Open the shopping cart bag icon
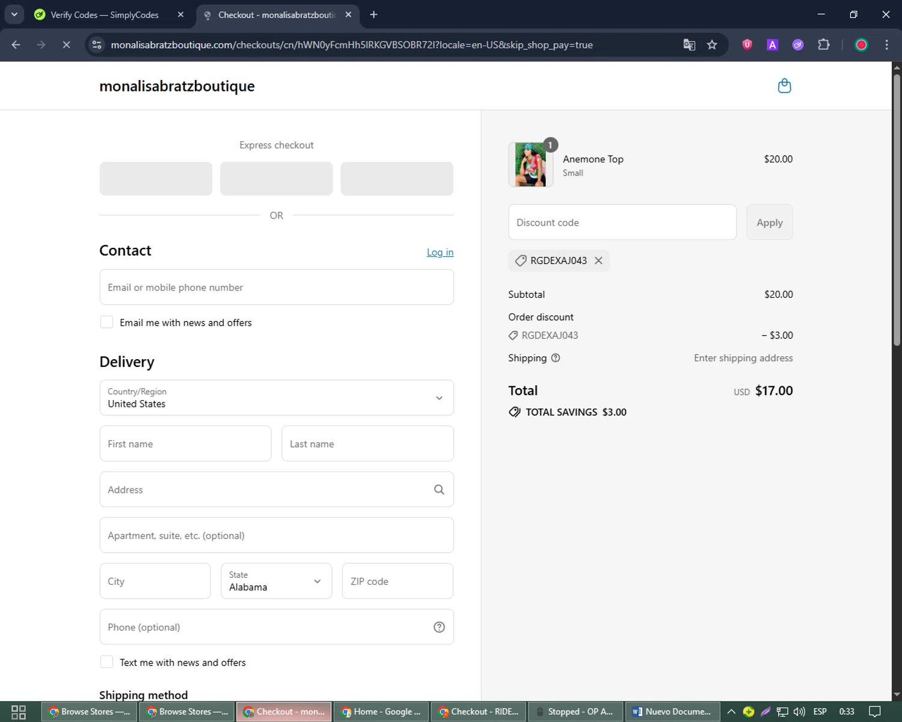Viewport: 902px width, 722px height. tap(784, 86)
